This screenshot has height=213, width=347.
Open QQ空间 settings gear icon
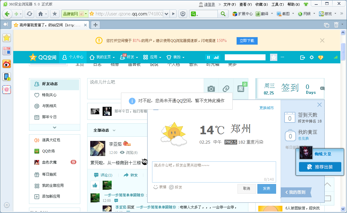click(x=311, y=57)
